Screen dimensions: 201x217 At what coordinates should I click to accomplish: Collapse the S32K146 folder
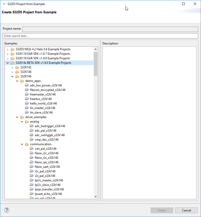click(x=13, y=77)
